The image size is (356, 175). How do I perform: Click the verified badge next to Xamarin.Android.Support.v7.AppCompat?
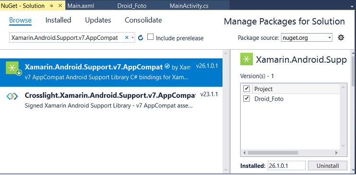167,66
